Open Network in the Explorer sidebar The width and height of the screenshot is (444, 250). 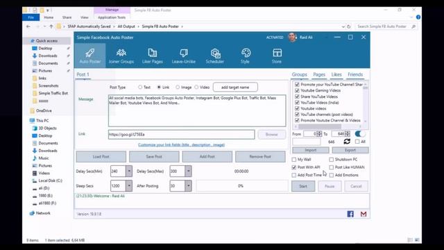tap(40, 213)
